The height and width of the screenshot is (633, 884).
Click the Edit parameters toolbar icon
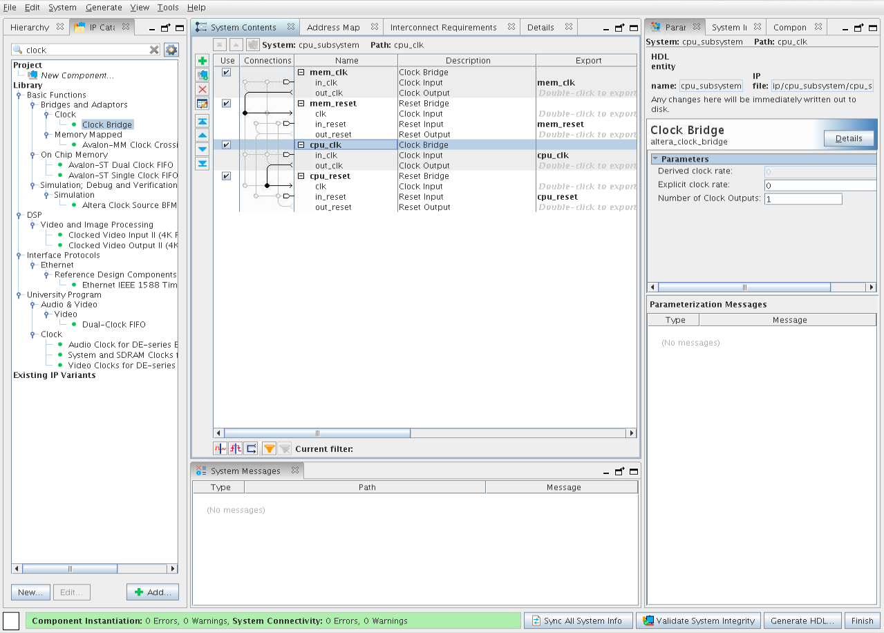point(203,104)
